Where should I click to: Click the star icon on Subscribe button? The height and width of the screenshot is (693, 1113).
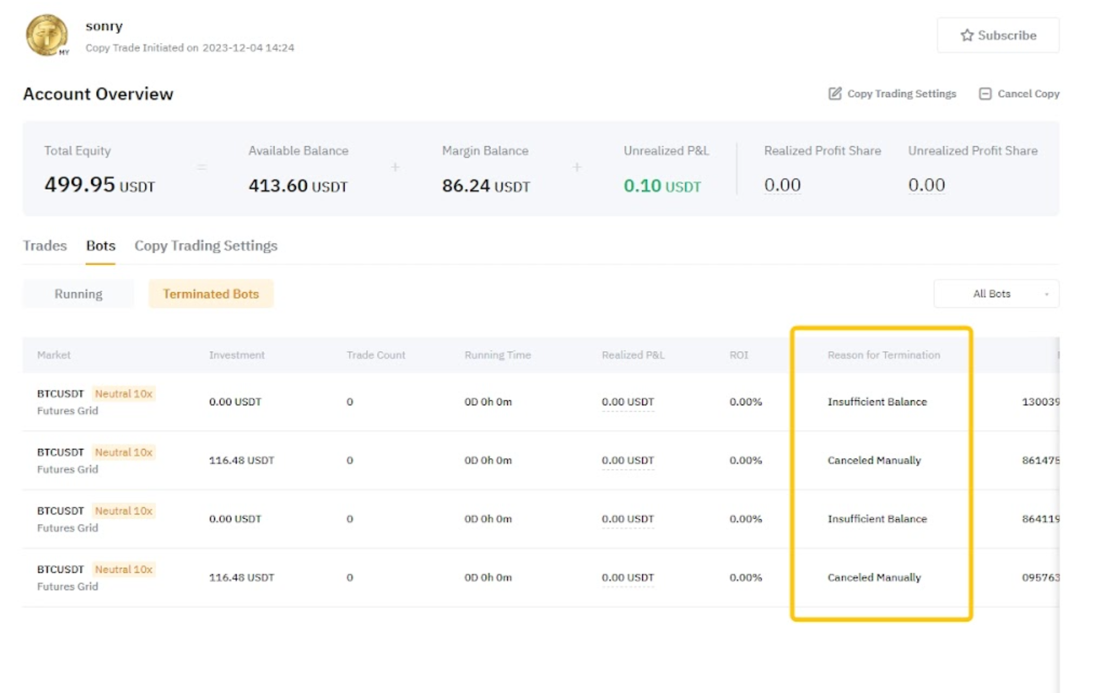pyautogui.click(x=967, y=35)
